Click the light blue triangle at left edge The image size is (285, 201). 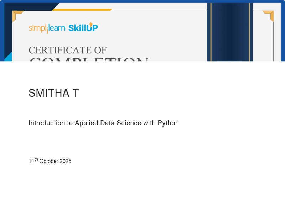click(x=9, y=57)
